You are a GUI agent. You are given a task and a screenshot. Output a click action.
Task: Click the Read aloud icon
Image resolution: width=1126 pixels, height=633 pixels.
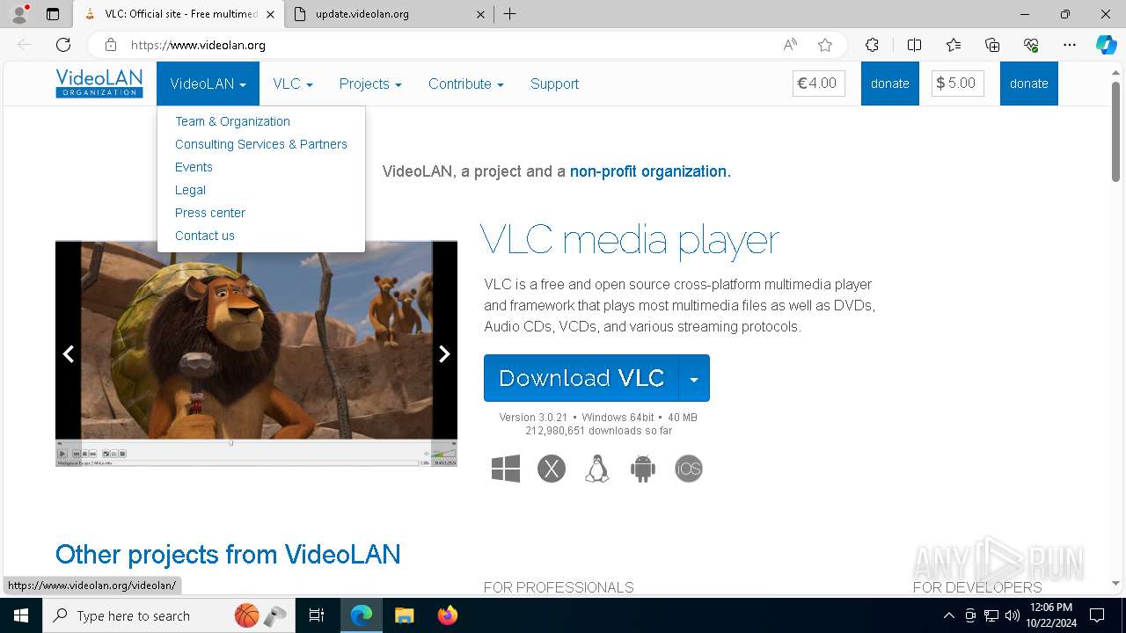click(x=790, y=45)
